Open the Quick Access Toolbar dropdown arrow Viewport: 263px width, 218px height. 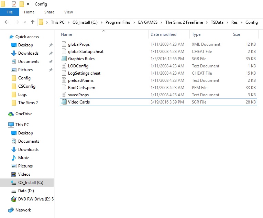coord(28,4)
